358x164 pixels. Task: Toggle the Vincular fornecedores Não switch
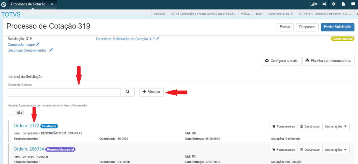coord(16,113)
